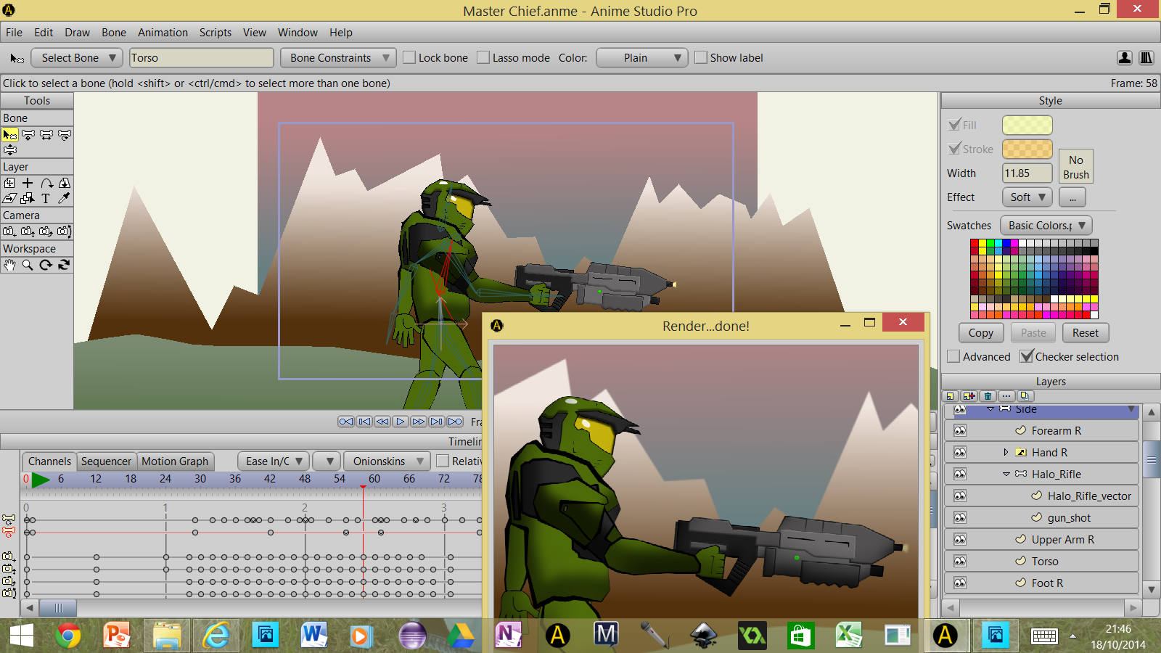Pick the Layer Selector tool
1161x653 pixels.
(x=28, y=198)
